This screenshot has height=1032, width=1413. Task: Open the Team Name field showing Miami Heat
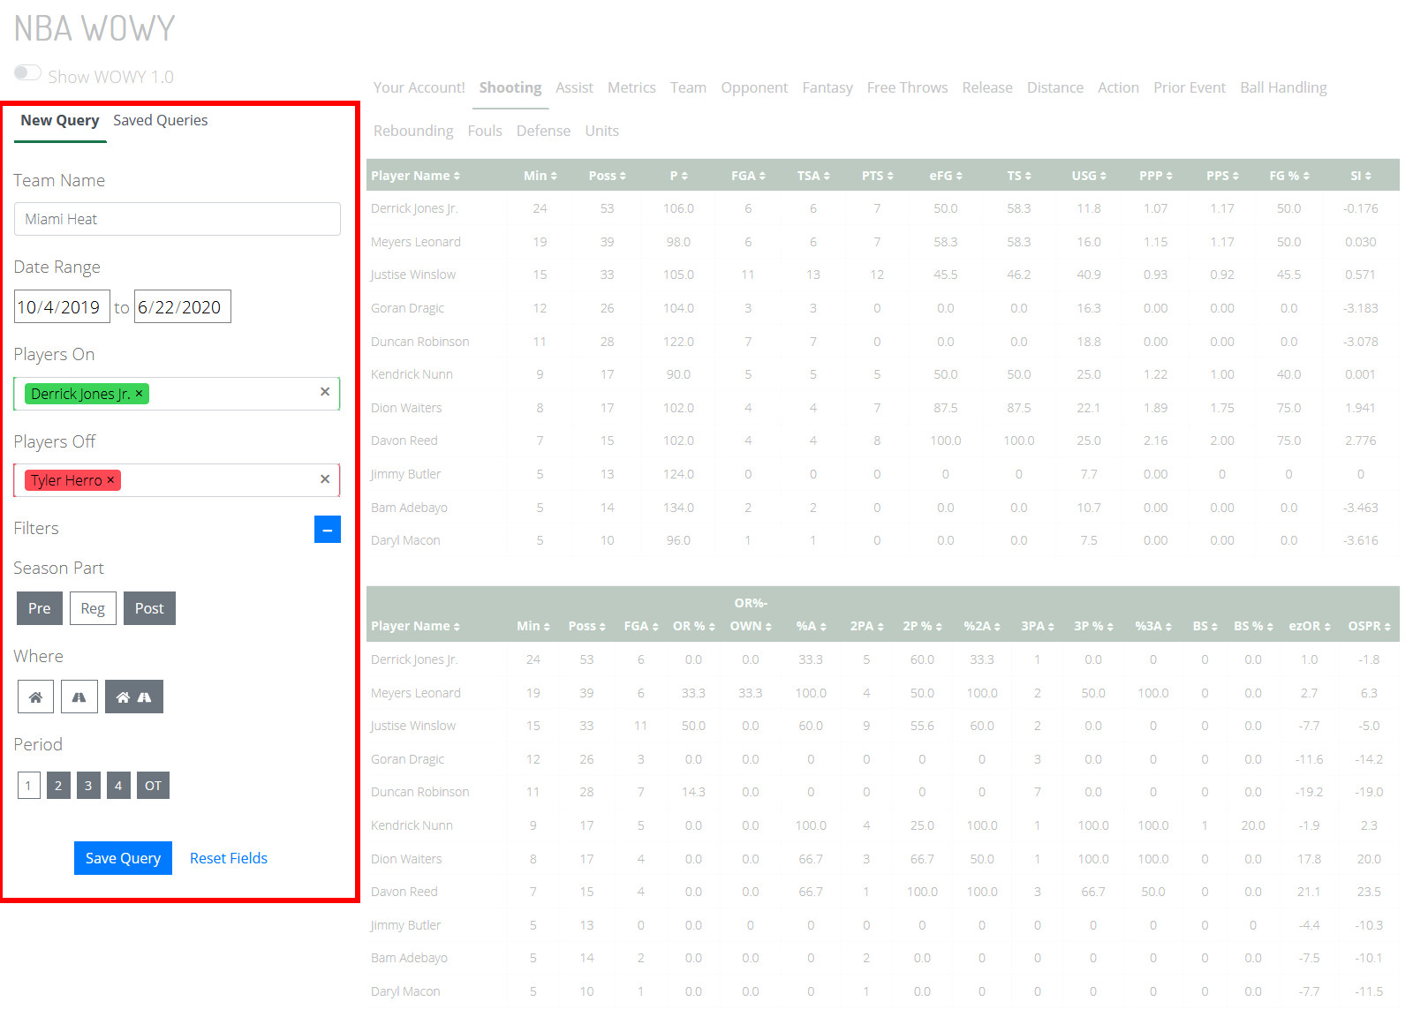pyautogui.click(x=177, y=219)
